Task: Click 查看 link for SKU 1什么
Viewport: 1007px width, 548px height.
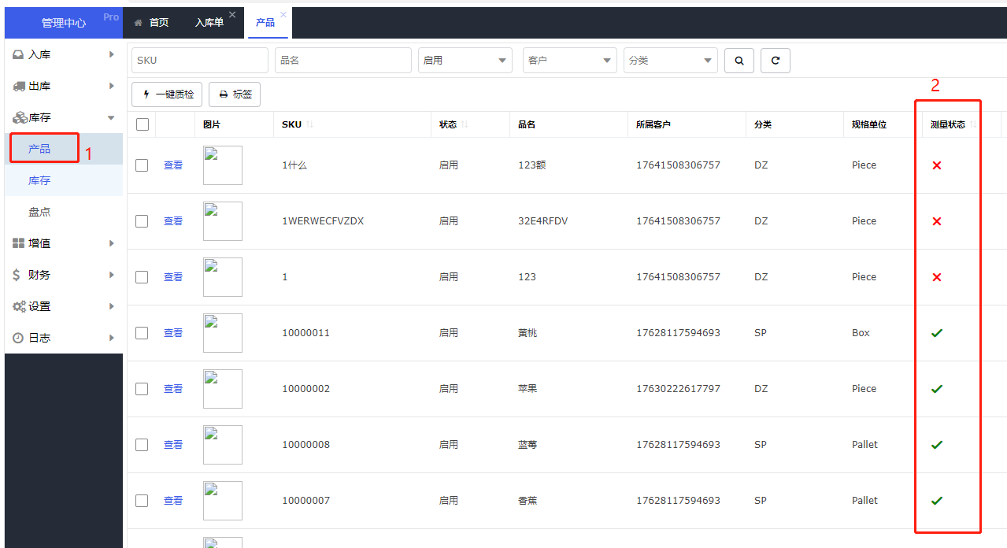Action: point(173,165)
